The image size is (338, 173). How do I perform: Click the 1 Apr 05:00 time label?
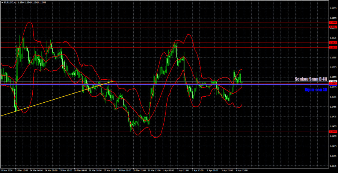168,170
